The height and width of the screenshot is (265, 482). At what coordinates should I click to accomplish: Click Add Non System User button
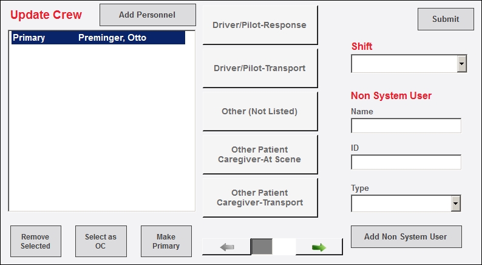click(x=406, y=236)
